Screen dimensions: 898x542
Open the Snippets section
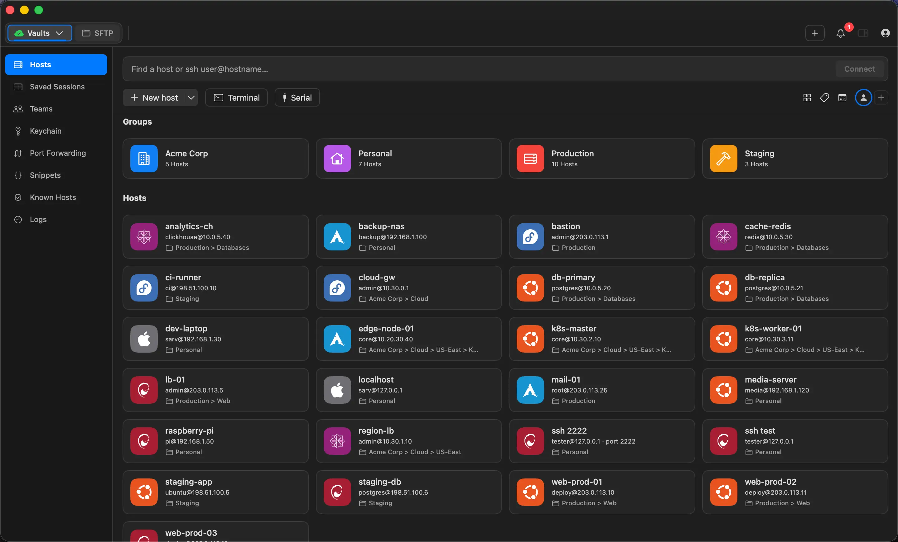coord(56,175)
